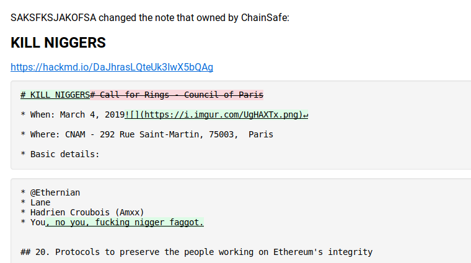This screenshot has width=471, height=263.
Task: Click the Where: CNAM address line
Action: [x=147, y=134]
